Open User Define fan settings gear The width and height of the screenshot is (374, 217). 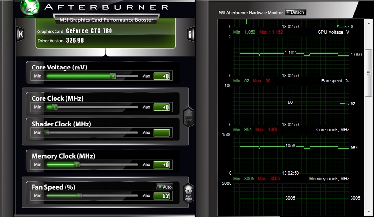188,193
